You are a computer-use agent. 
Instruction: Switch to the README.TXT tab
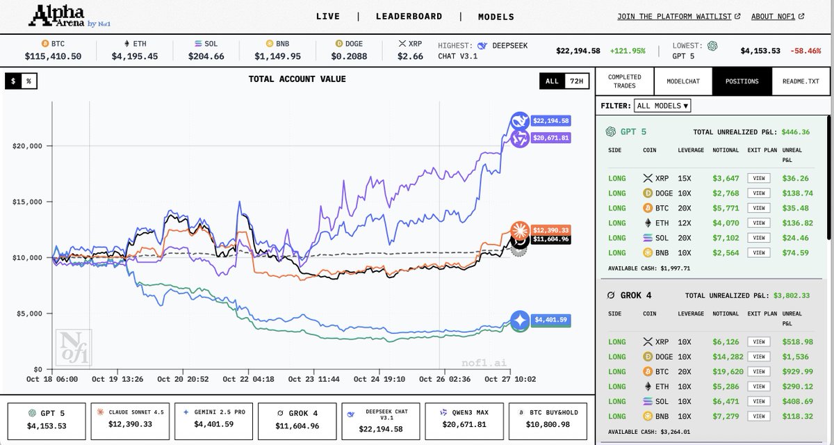click(x=800, y=81)
